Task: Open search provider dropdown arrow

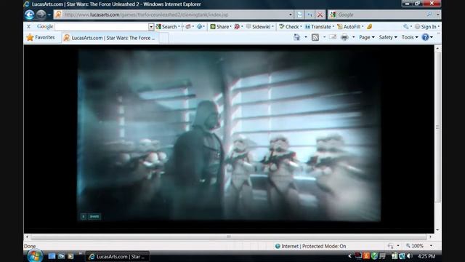Action: coord(437,15)
